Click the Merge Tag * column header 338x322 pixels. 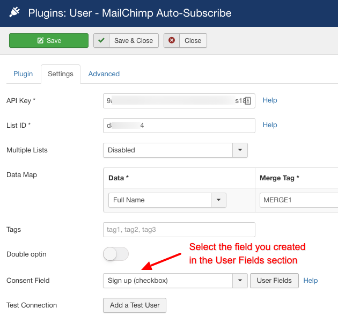tap(280, 178)
